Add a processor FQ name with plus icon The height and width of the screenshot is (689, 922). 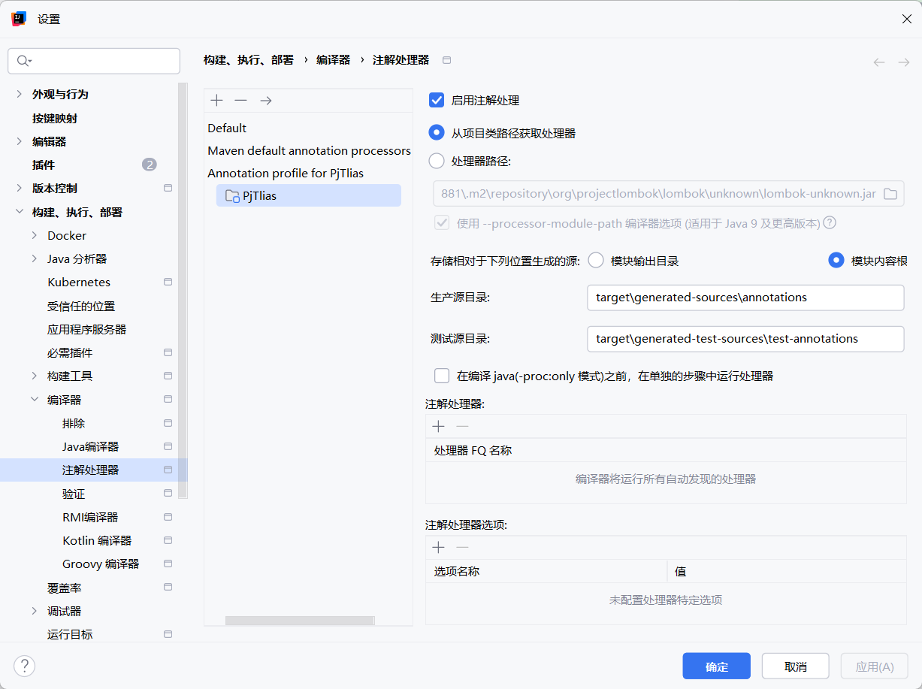pos(439,427)
